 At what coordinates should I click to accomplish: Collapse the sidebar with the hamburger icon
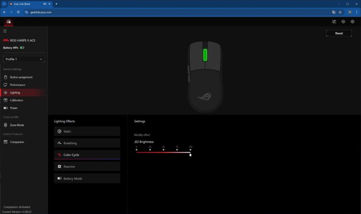tap(5, 31)
